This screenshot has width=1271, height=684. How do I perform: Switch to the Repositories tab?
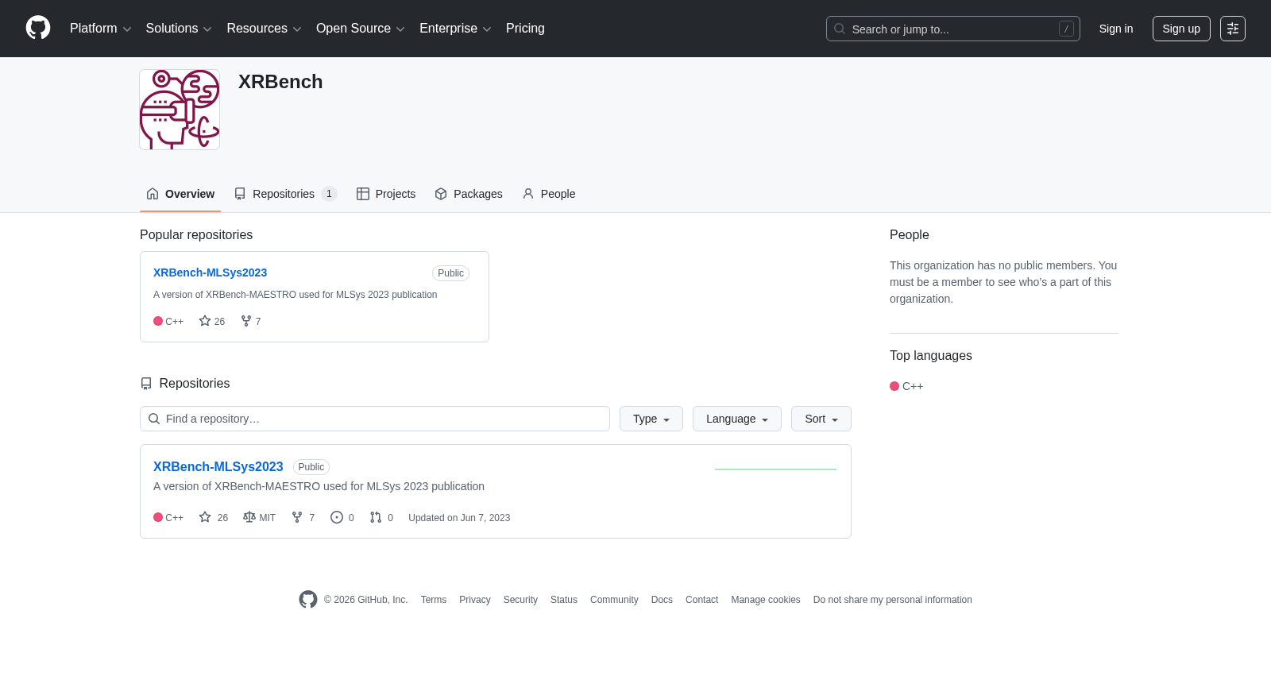[x=286, y=194]
